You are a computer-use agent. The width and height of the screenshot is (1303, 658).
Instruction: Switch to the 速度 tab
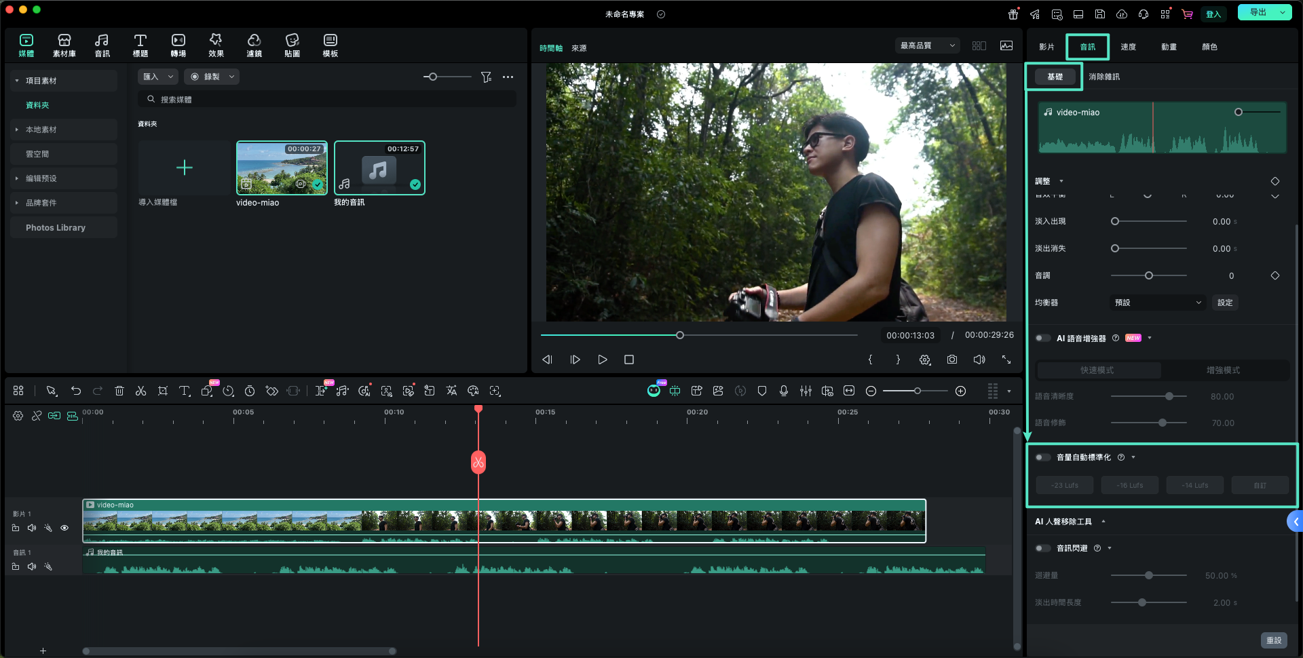tap(1128, 47)
